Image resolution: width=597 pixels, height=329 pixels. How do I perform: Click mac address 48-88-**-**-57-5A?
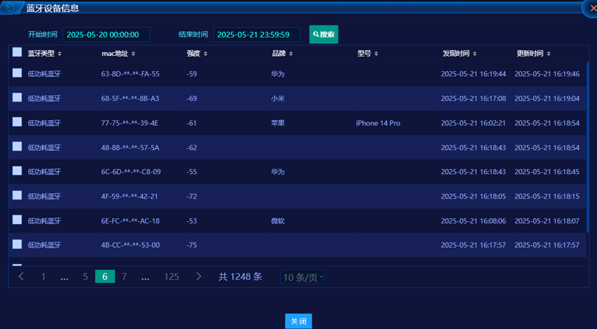click(130, 148)
